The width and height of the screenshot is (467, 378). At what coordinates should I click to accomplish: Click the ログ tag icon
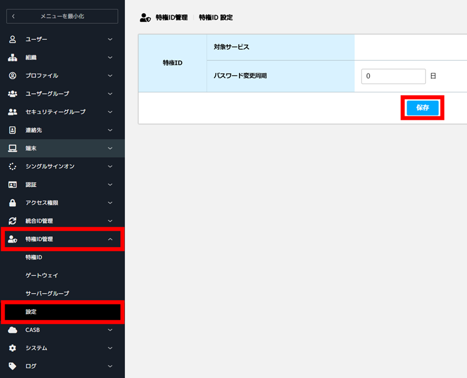tap(13, 366)
